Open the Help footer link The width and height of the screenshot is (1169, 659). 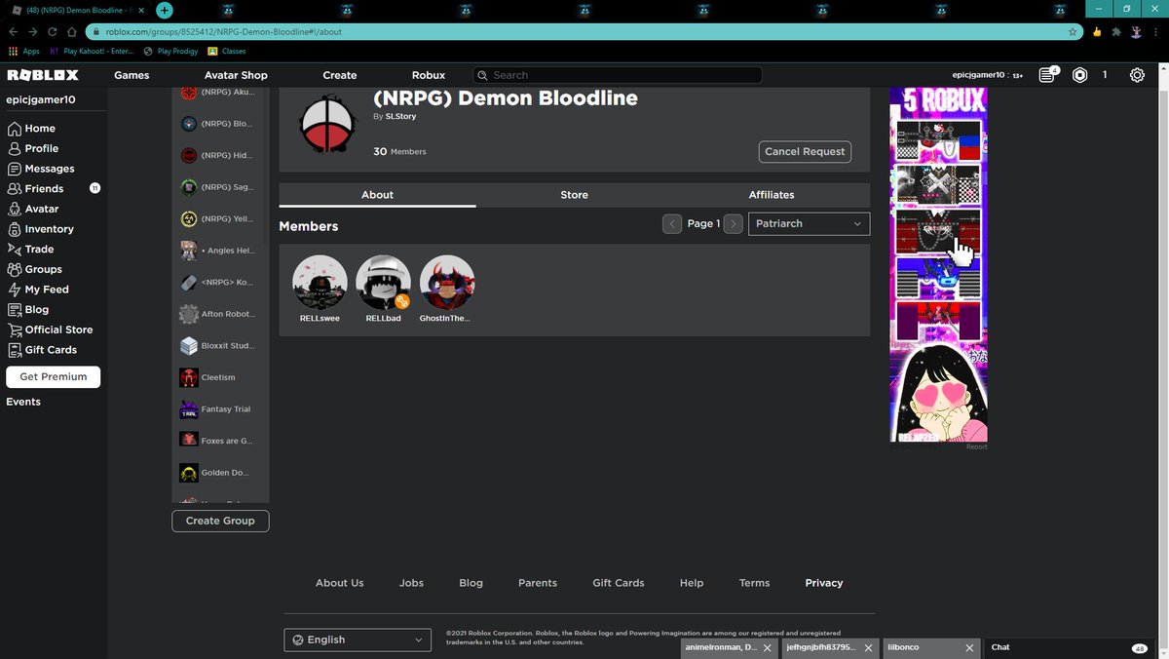(x=692, y=583)
